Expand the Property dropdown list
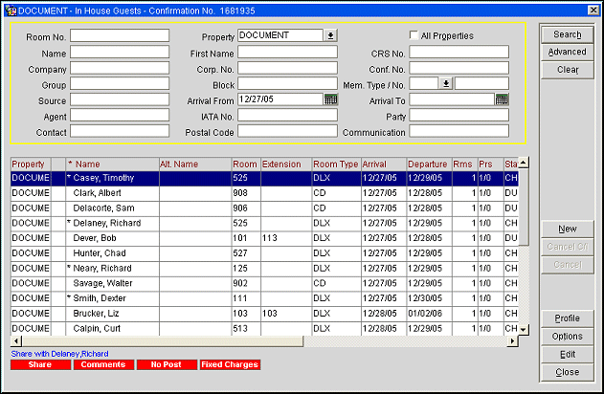The height and width of the screenshot is (394, 604). point(330,35)
